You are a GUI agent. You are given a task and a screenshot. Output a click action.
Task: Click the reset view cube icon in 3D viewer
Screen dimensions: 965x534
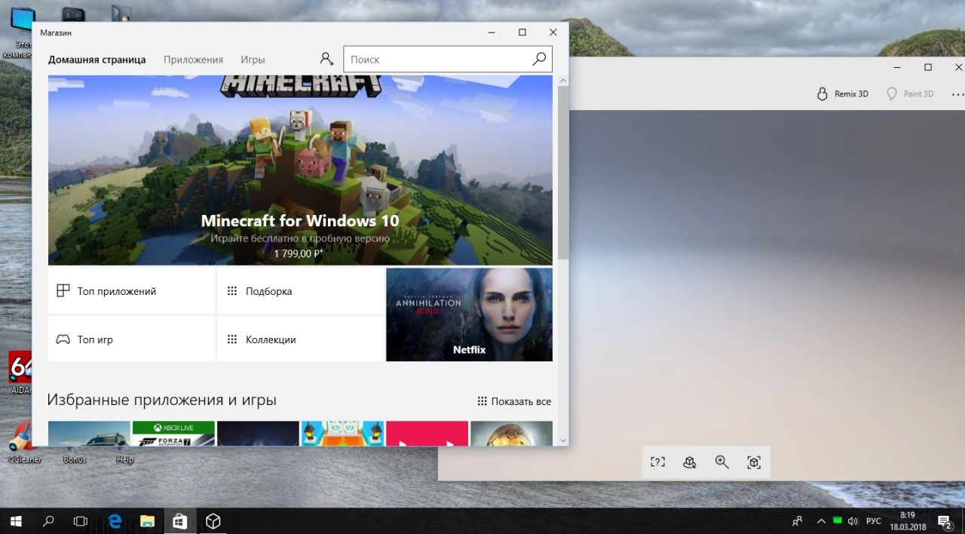click(x=690, y=462)
